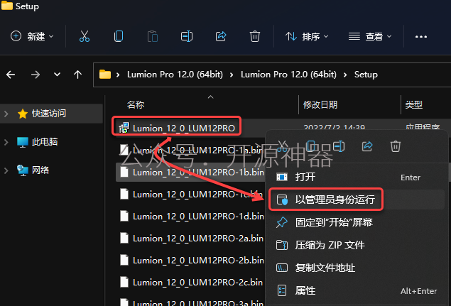This screenshot has height=306, width=451.
Task: Expand chevron before first Lumion Pro breadcrumb
Action: (118, 75)
